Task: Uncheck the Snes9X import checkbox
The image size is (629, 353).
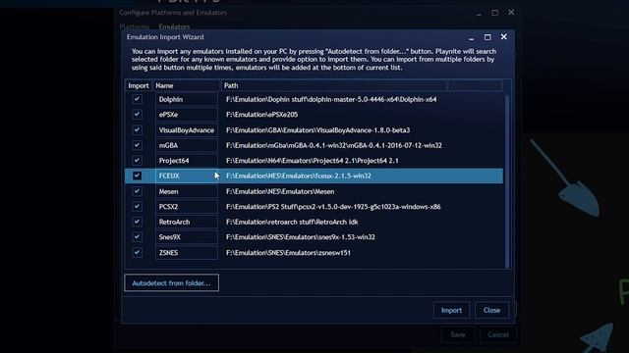Action: coord(137,236)
